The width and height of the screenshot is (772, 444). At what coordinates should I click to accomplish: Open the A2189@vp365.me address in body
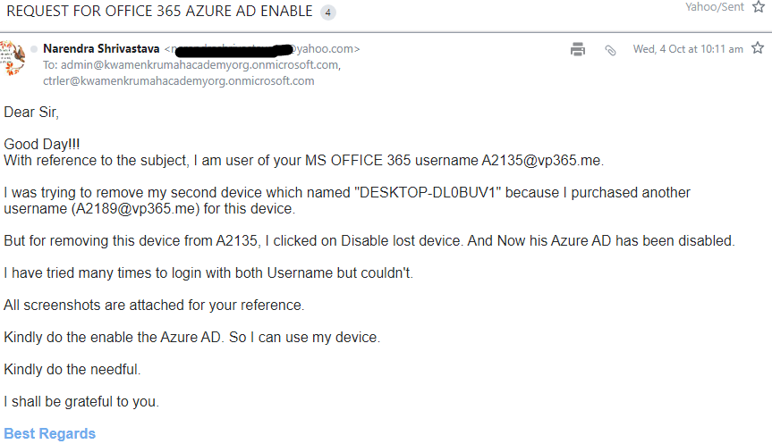tap(135, 208)
